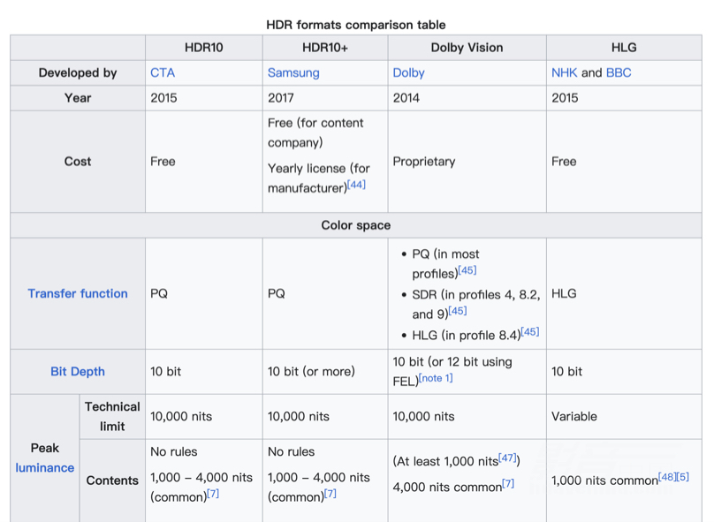Open the Samsung developer link

click(293, 72)
